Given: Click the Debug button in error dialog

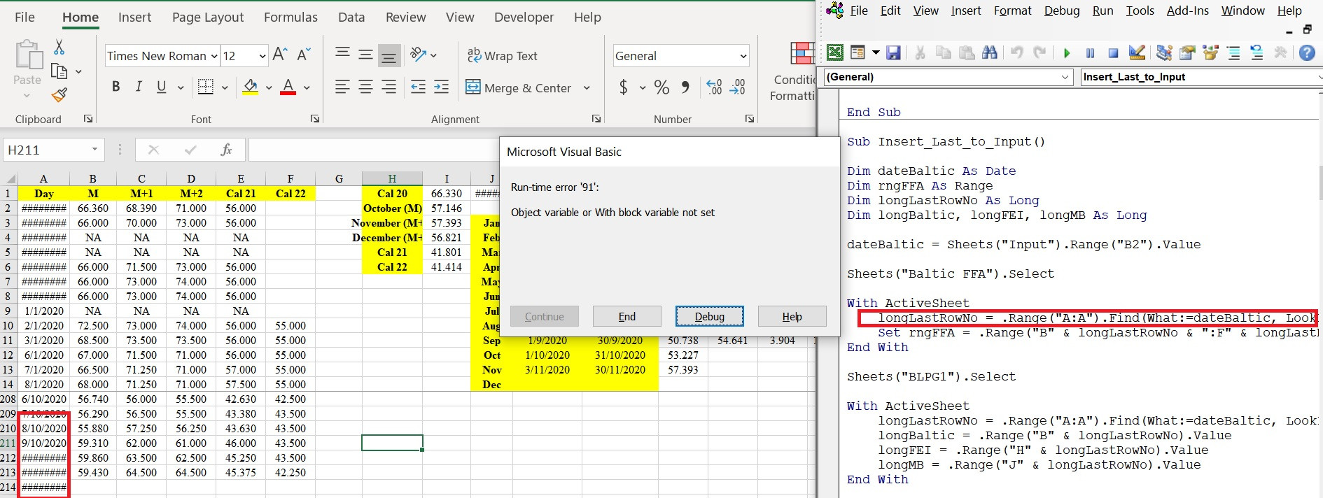Looking at the screenshot, I should [x=709, y=316].
